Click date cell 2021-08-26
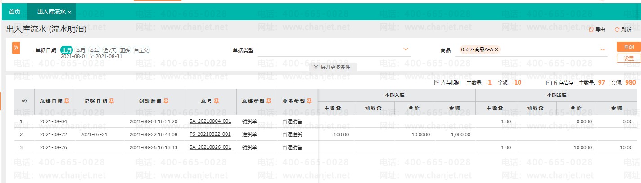Screen dimensions: 641x183 pos(53,147)
